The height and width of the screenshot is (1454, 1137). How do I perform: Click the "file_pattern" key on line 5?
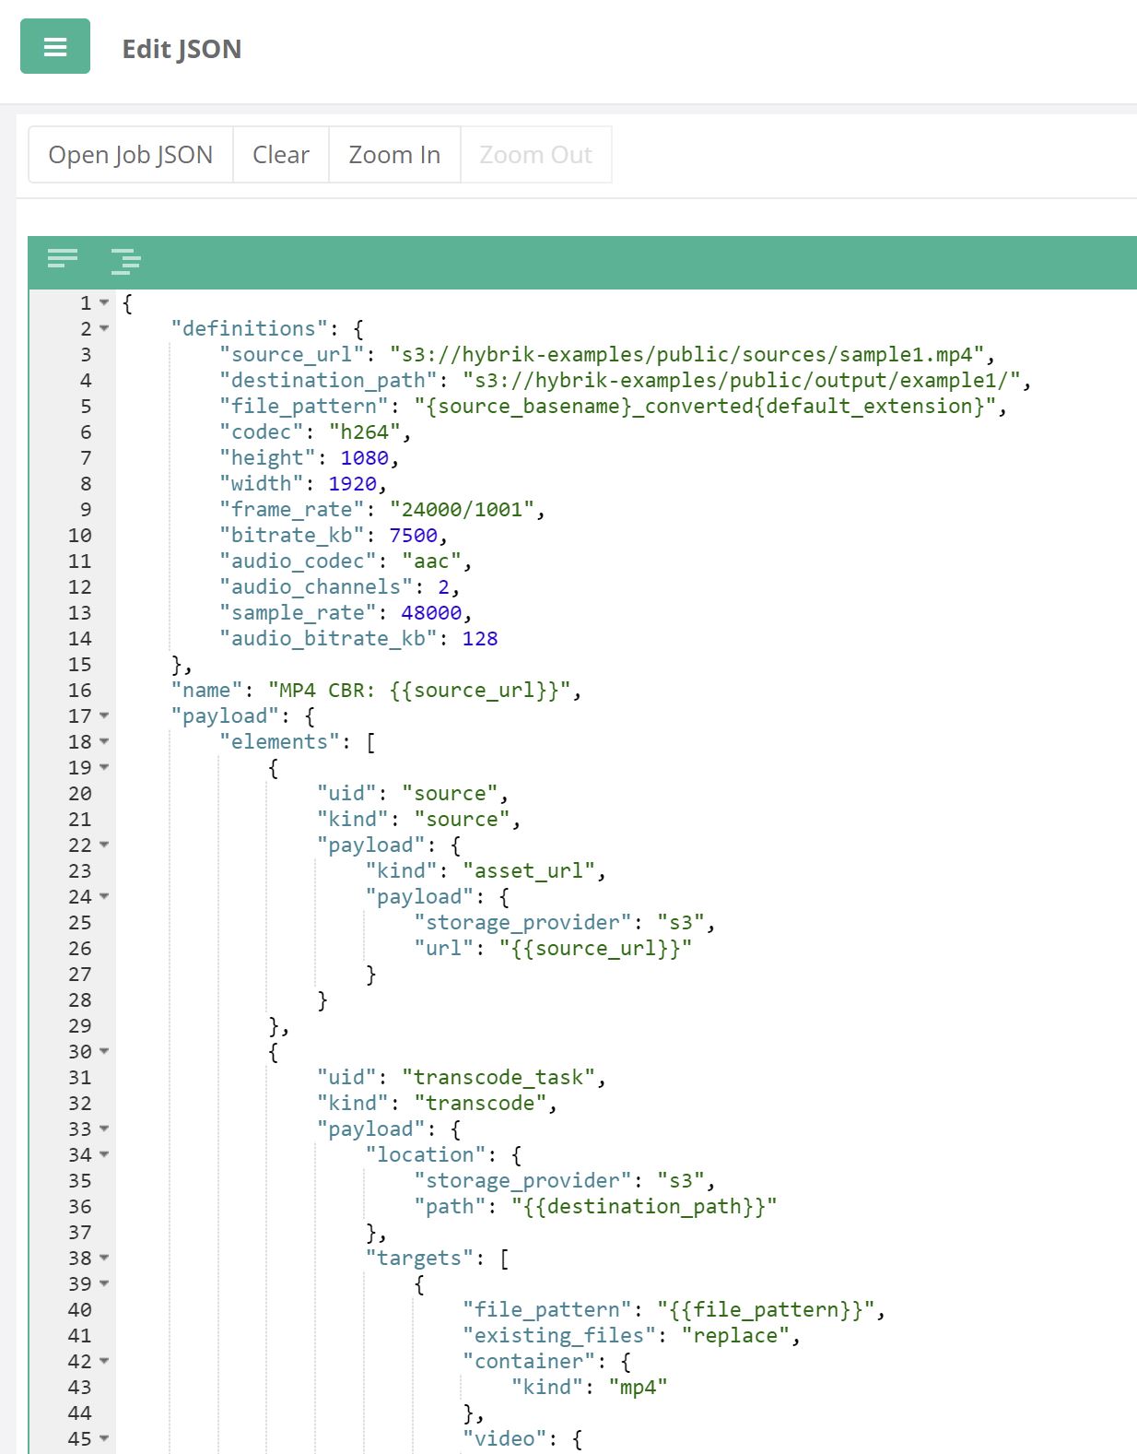click(303, 407)
